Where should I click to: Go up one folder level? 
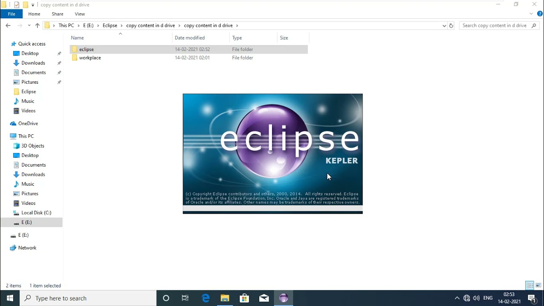point(37,25)
